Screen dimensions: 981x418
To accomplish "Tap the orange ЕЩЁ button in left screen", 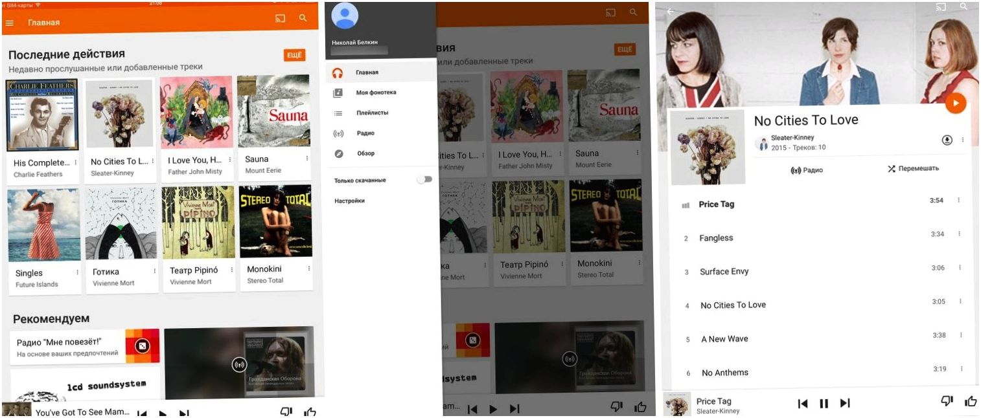I will click(294, 55).
